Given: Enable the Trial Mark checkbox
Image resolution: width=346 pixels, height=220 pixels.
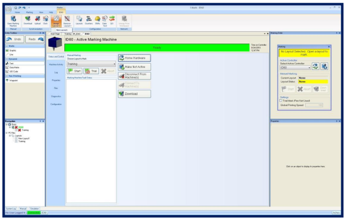Looking at the screenshot, I should (x=281, y=100).
